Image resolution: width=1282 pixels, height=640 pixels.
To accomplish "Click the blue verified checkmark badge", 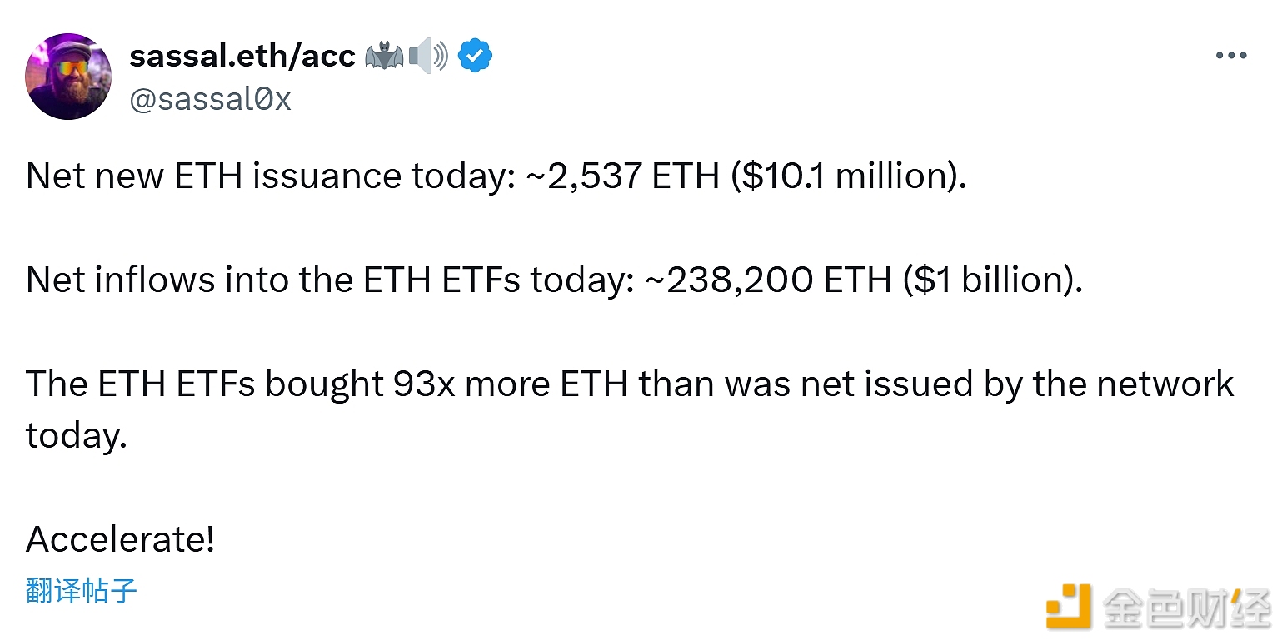I will pos(476,57).
